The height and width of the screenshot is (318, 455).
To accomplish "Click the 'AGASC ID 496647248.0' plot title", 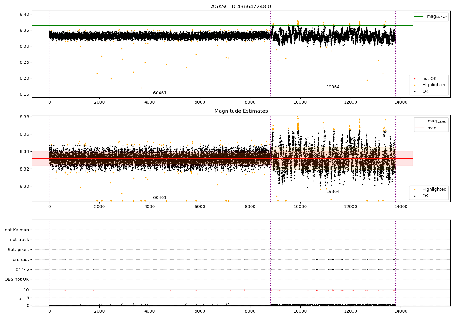I will pos(241,7).
